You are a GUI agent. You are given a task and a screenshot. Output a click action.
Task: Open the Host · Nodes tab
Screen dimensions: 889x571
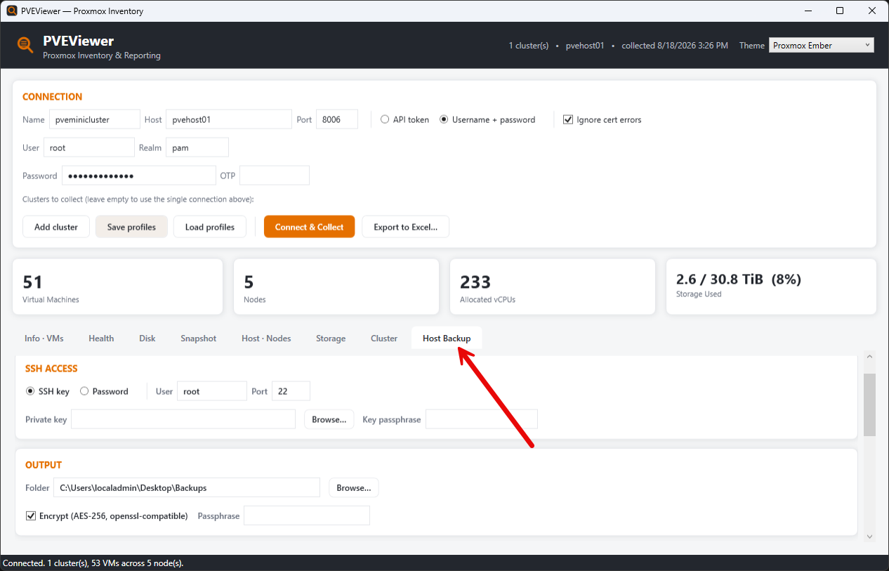coord(266,339)
